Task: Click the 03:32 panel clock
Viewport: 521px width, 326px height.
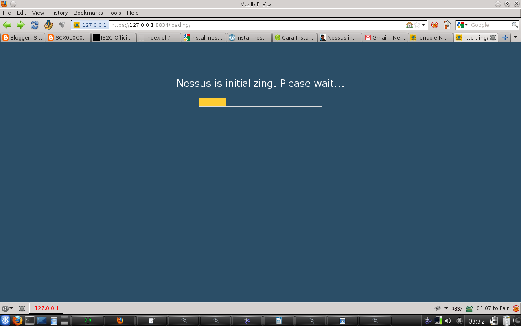Action: pos(476,321)
